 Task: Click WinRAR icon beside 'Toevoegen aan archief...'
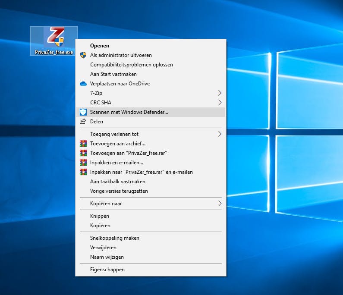coord(83,144)
